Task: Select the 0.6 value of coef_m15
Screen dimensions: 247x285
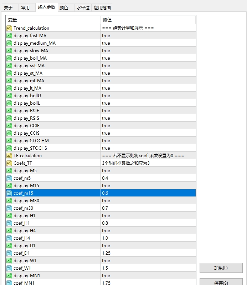Action: (105, 193)
